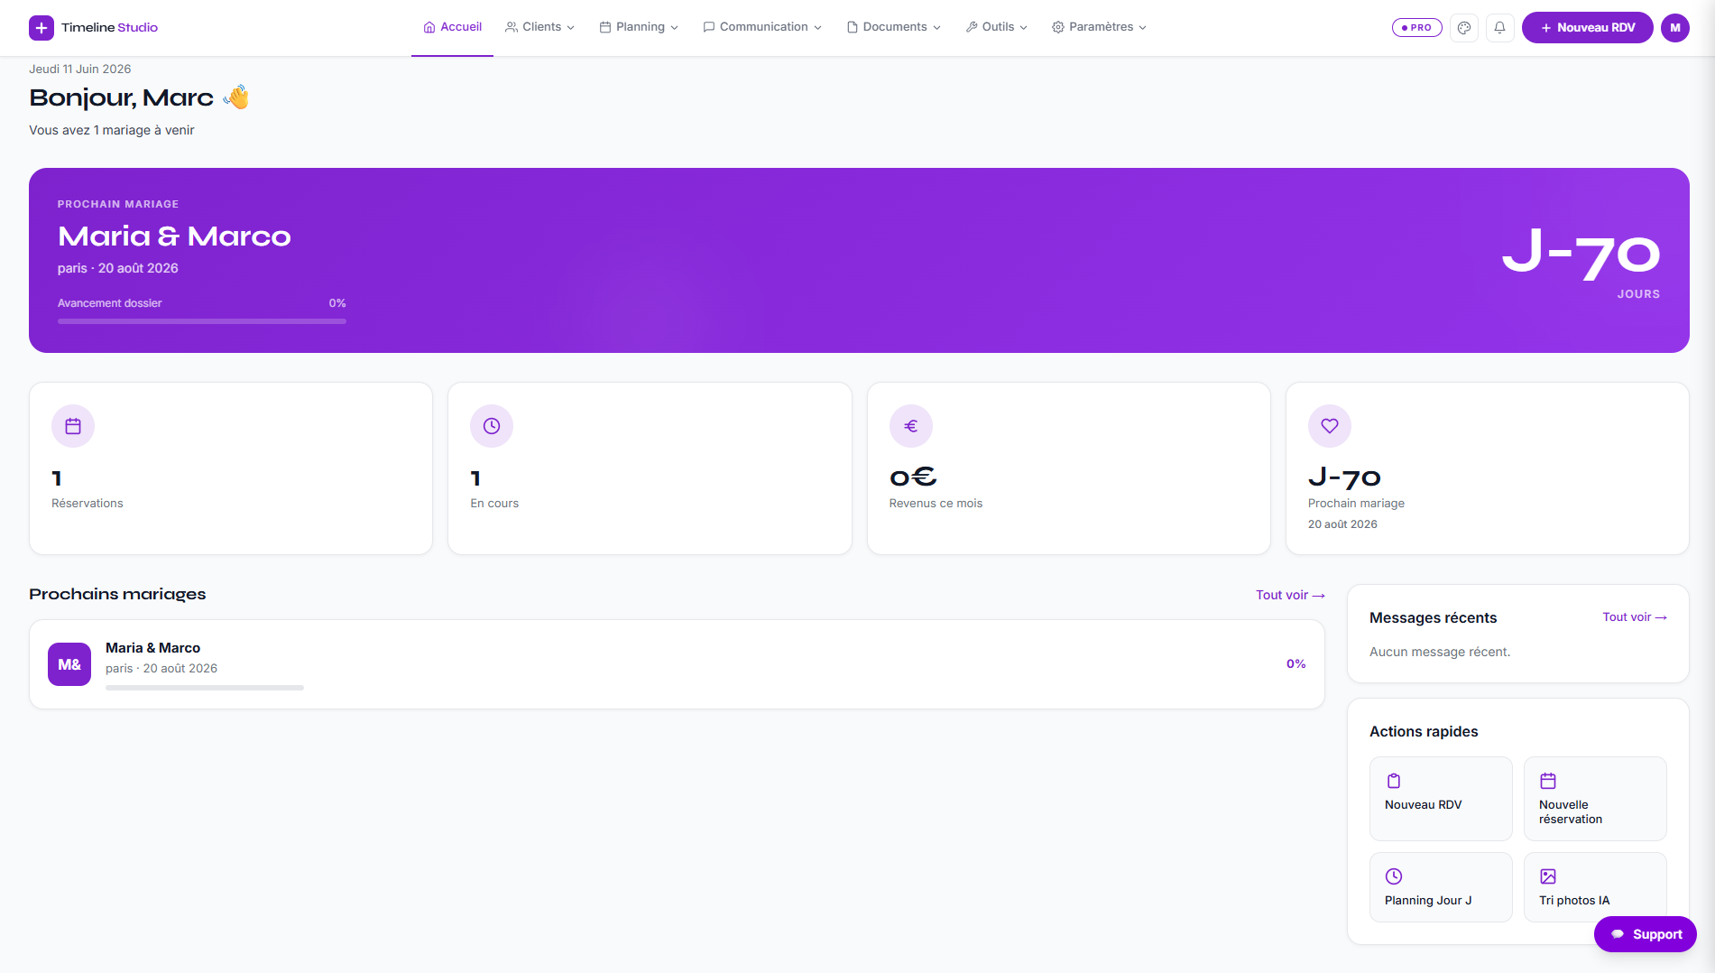The width and height of the screenshot is (1715, 973).
Task: Click the Timeline Studio plus logo icon
Action: pos(41,28)
